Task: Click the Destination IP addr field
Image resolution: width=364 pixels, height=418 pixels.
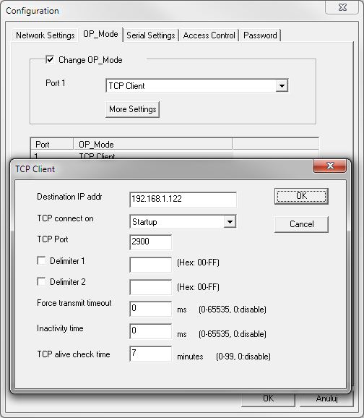Action: (x=183, y=200)
